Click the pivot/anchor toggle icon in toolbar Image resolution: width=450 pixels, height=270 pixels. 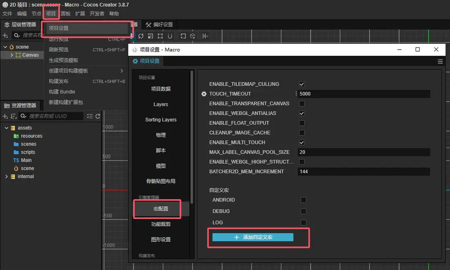183,36
